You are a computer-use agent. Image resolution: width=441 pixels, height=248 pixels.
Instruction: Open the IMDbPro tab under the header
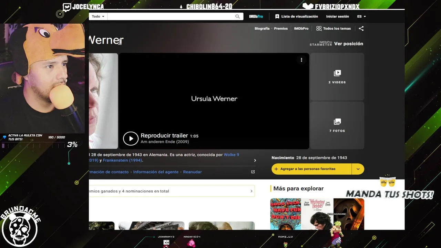coord(301,29)
